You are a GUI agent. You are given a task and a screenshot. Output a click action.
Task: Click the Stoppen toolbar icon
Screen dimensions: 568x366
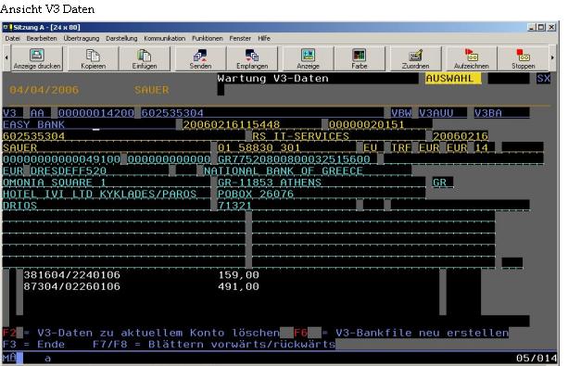pos(523,58)
